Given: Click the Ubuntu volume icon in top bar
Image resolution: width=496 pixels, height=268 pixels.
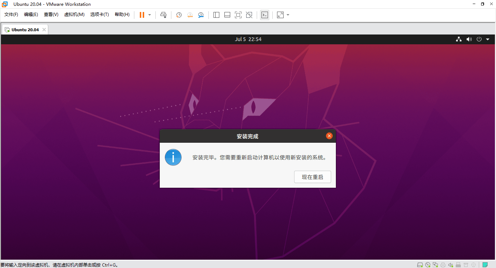Looking at the screenshot, I should (x=469, y=39).
